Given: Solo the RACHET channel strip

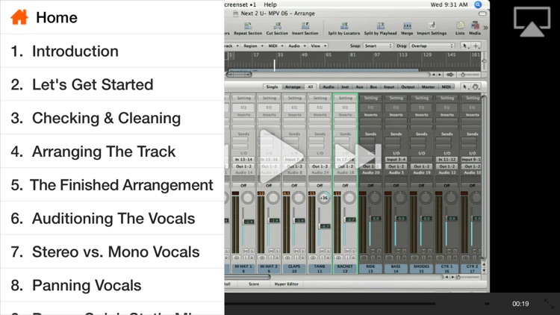Looking at the screenshot, I should pyautogui.click(x=354, y=251).
